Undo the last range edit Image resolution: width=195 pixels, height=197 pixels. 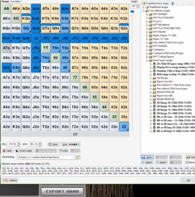[63, 151]
